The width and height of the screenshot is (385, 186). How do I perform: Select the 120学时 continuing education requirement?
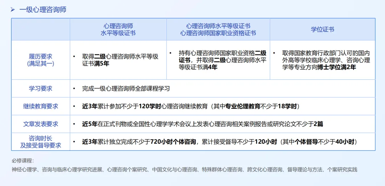[190, 106]
